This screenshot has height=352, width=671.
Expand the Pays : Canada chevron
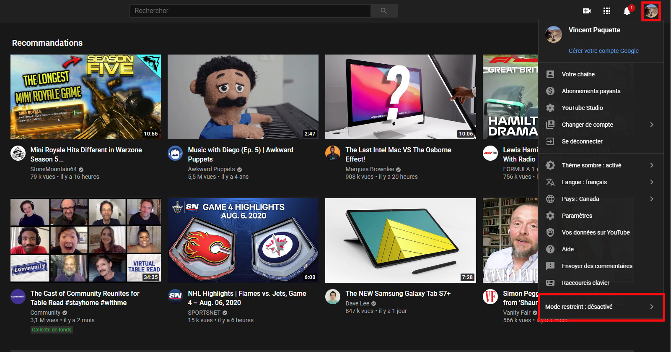(x=652, y=199)
